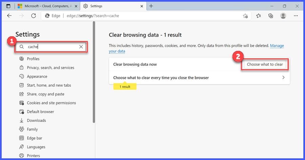Open the Downloads settings section

coord(36,120)
